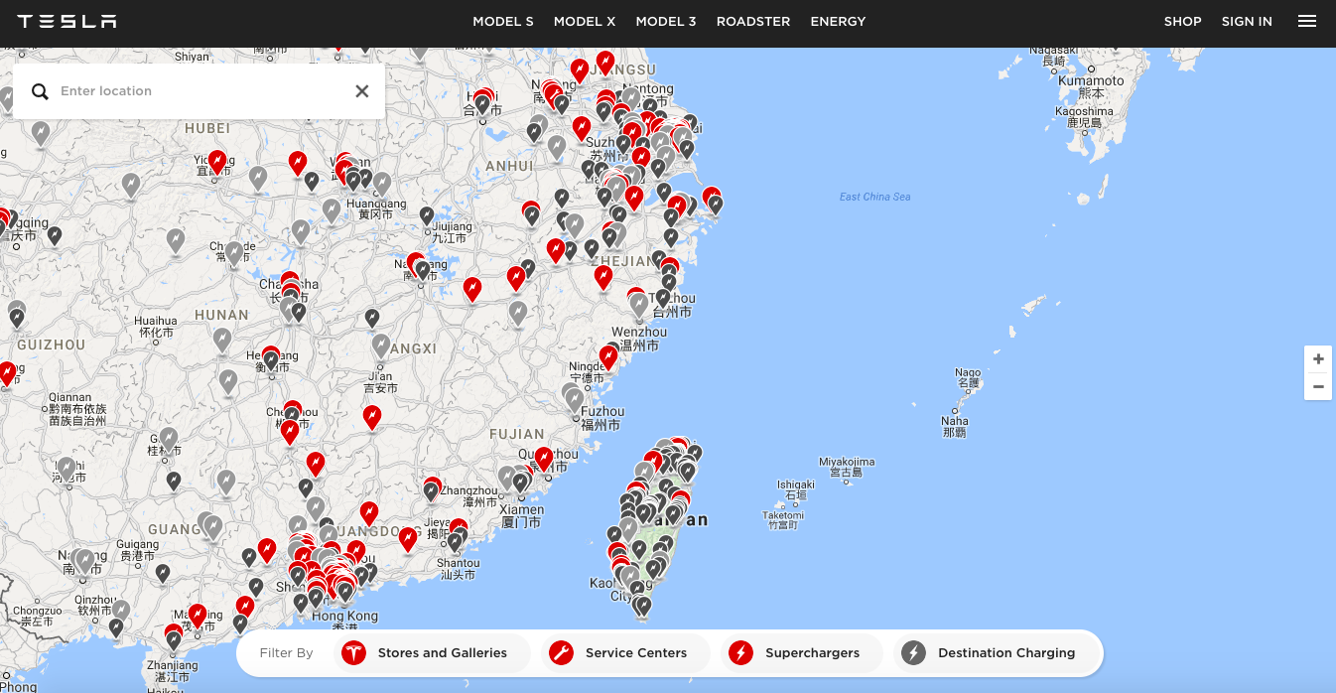This screenshot has width=1336, height=693.
Task: Toggle the Stores and Galleries filter
Action: tap(430, 653)
